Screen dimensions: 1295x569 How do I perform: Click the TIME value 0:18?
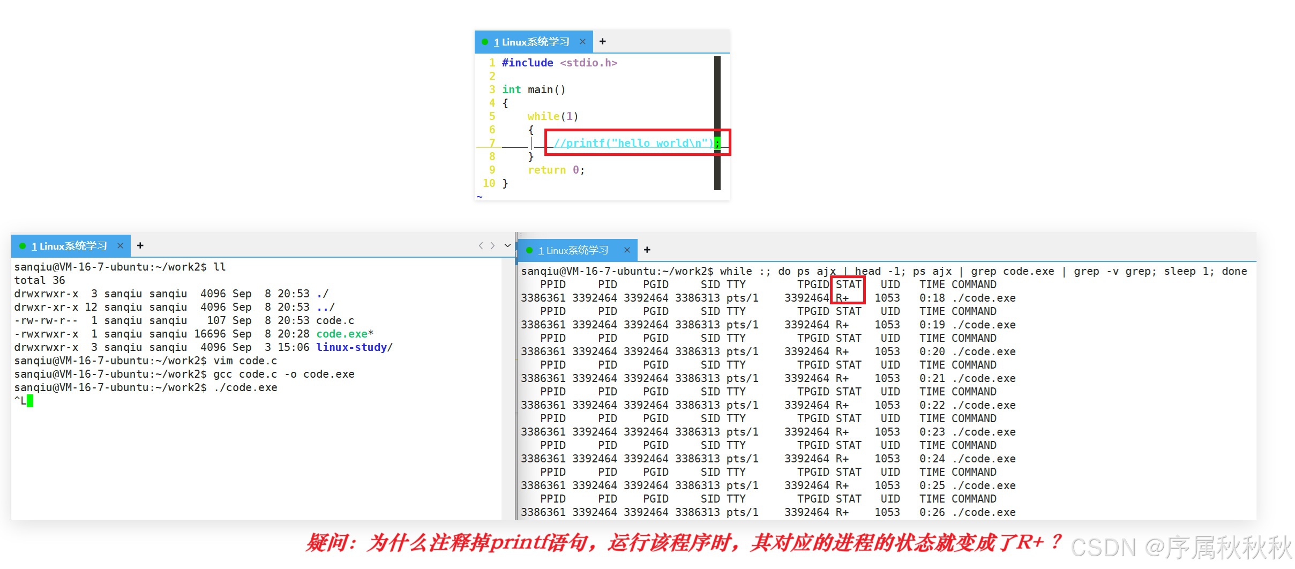click(x=932, y=298)
